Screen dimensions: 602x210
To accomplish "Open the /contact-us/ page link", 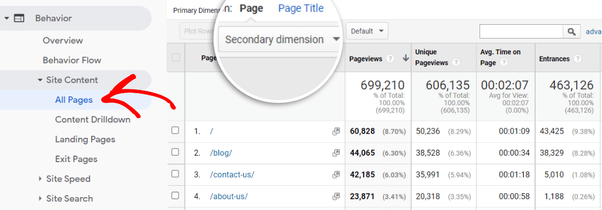I will pos(232,175).
